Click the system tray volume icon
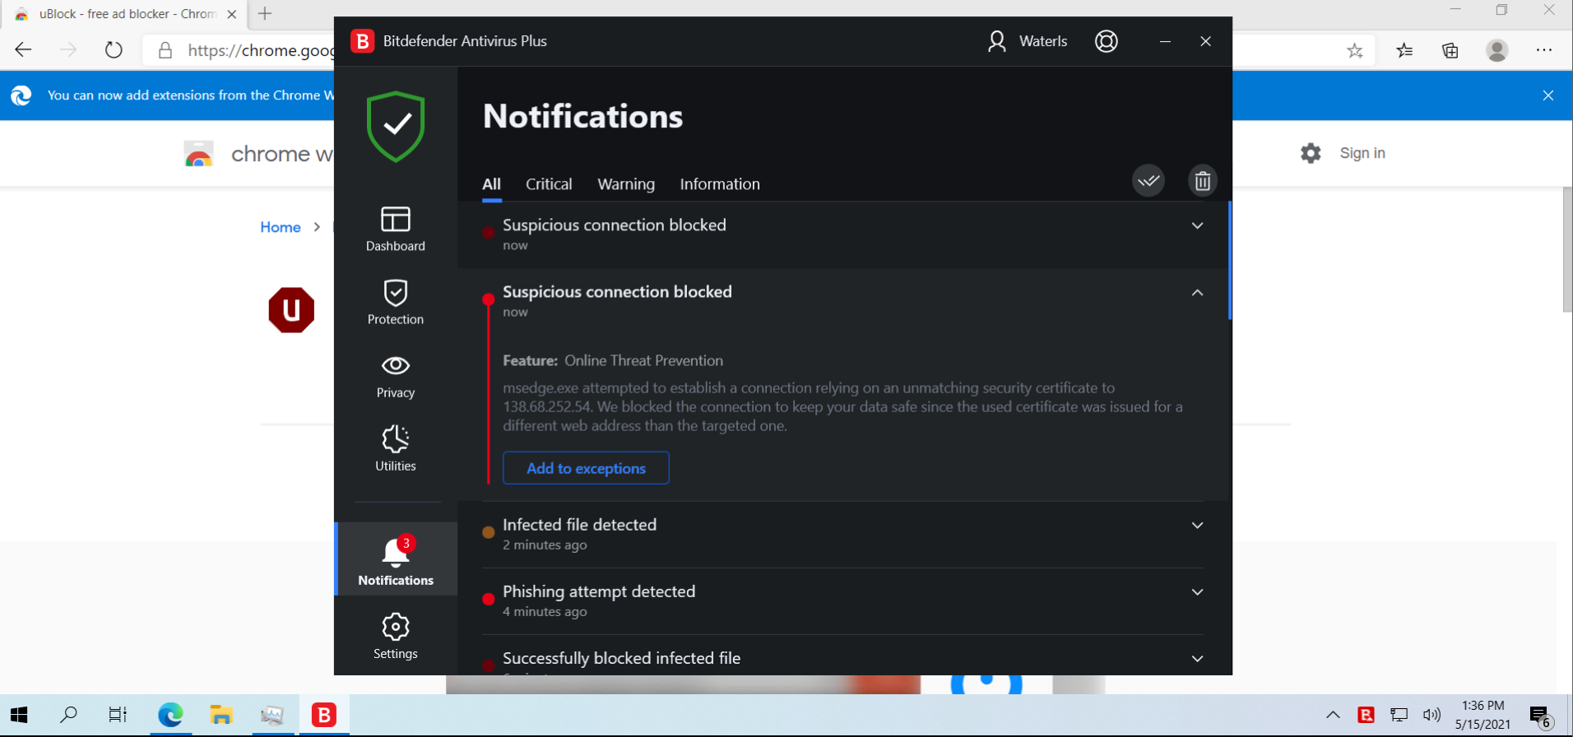The height and width of the screenshot is (737, 1573). pyautogui.click(x=1431, y=716)
